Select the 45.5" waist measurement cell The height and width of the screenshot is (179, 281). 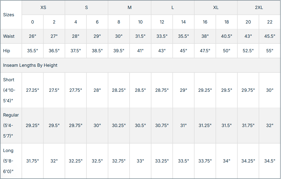(x=270, y=36)
